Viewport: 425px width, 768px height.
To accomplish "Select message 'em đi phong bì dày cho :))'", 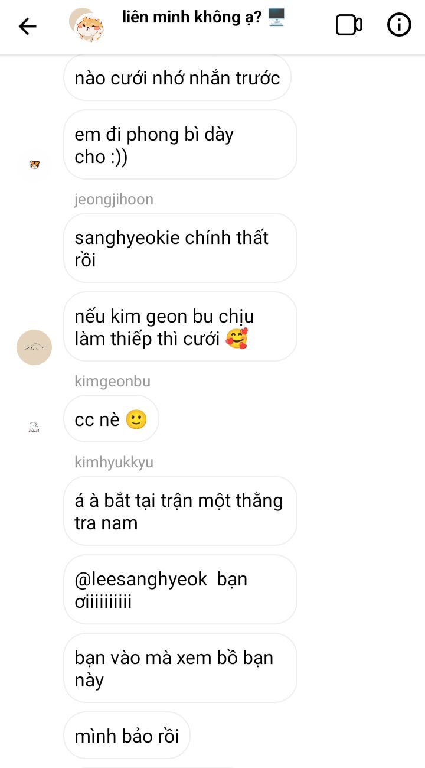I will [180, 145].
